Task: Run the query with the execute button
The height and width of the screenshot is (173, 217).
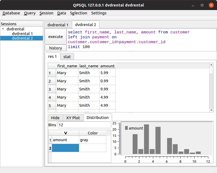Action: point(56,37)
